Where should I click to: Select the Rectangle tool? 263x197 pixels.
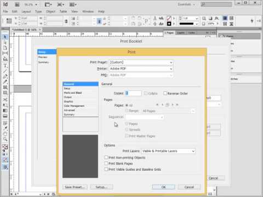tap(5, 93)
